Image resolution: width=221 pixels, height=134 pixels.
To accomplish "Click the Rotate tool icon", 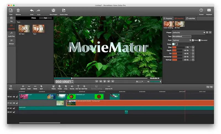I will (60, 86).
